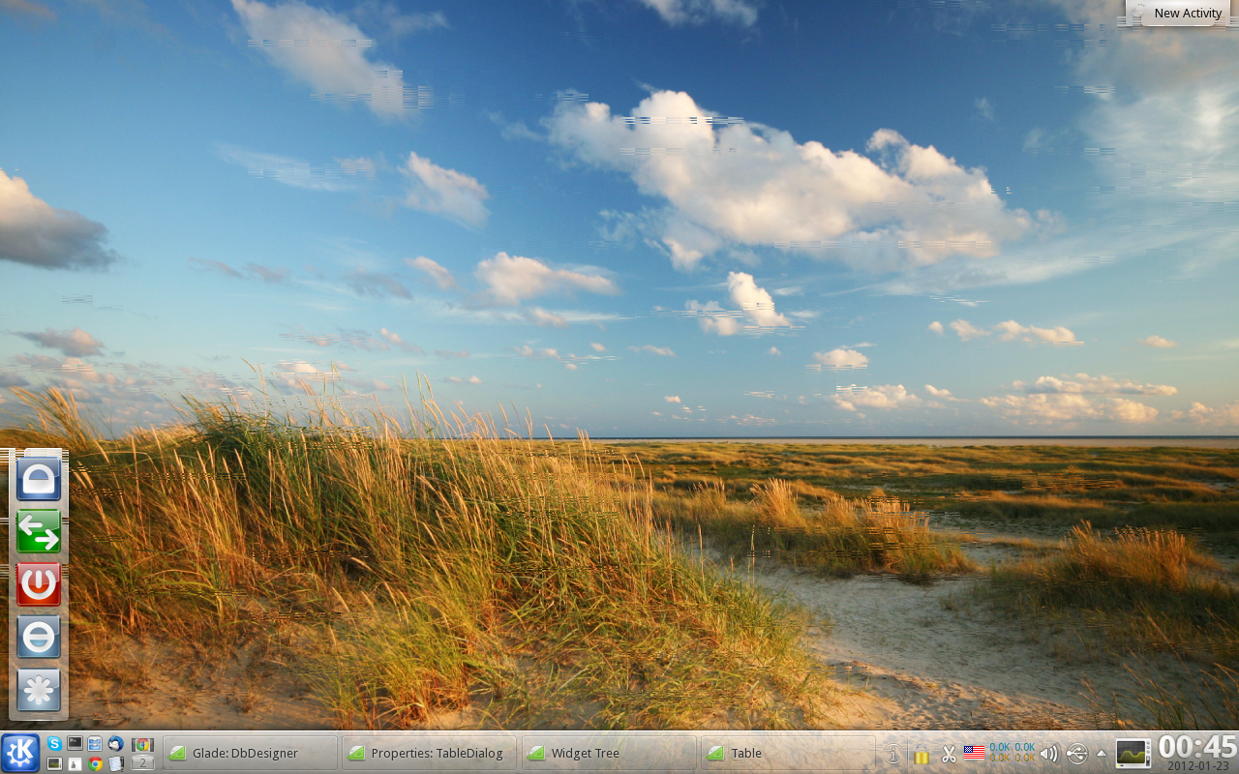Switch to virtual desktop 2 in pager
The image size is (1239, 774).
(142, 762)
